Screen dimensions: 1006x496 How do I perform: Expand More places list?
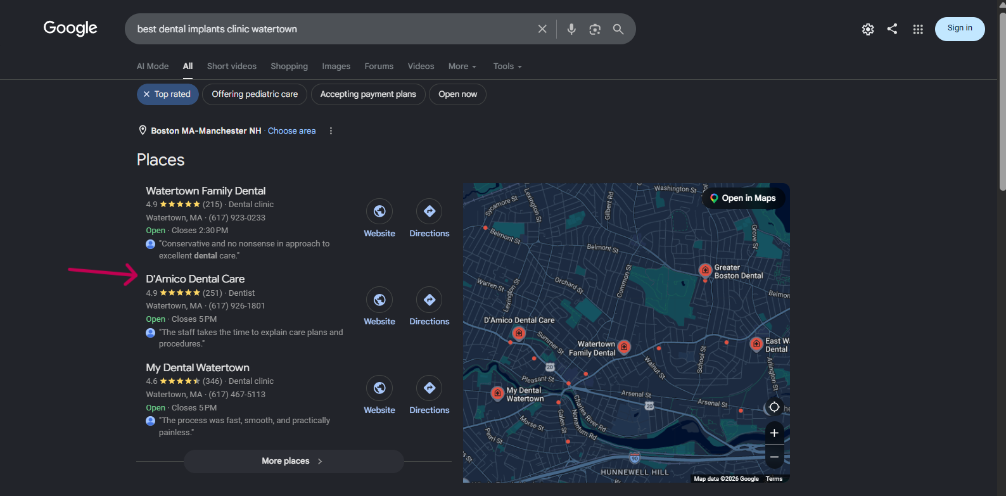[x=293, y=461]
